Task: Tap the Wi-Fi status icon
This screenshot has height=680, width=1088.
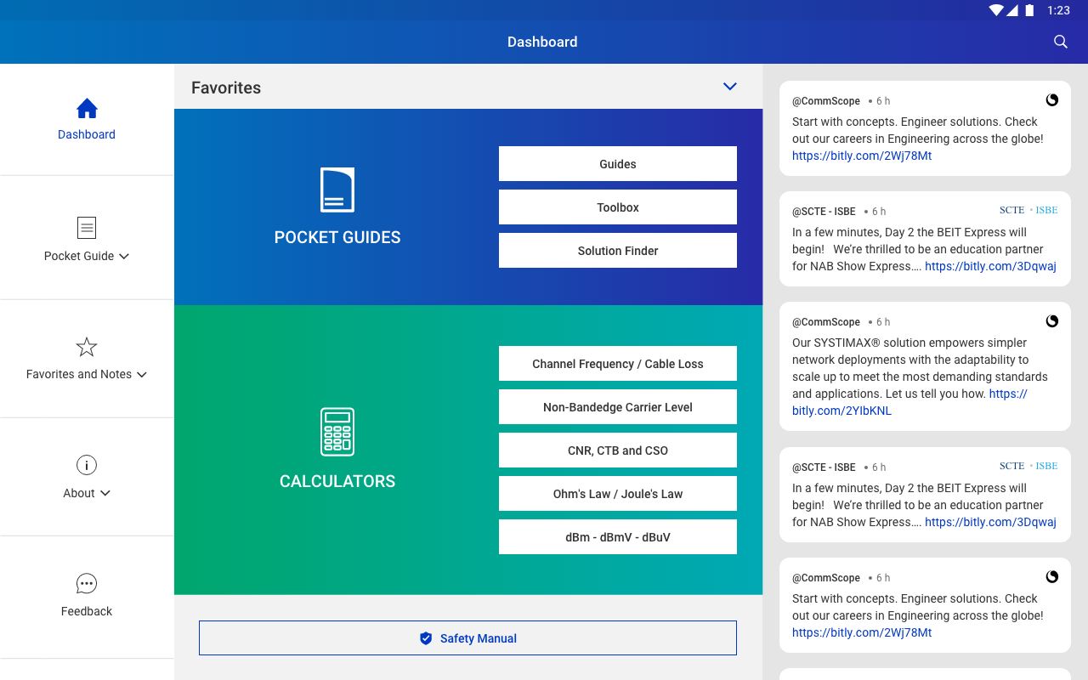Action: [x=996, y=10]
